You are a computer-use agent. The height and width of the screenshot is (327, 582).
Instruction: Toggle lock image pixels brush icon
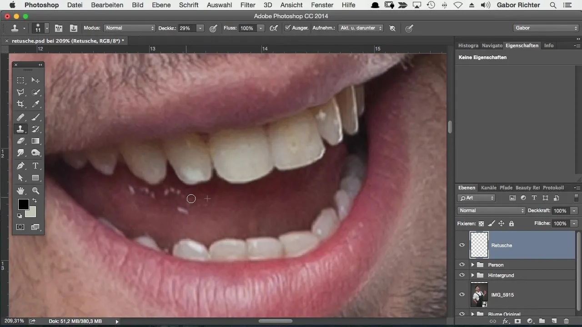click(492, 223)
